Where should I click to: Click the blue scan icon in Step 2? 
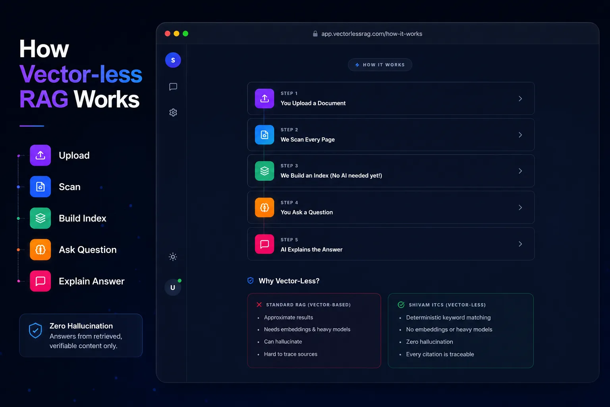click(x=264, y=135)
